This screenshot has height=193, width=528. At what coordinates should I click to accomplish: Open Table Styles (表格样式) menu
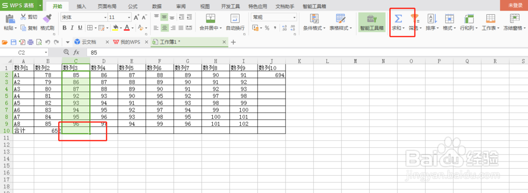(341, 23)
